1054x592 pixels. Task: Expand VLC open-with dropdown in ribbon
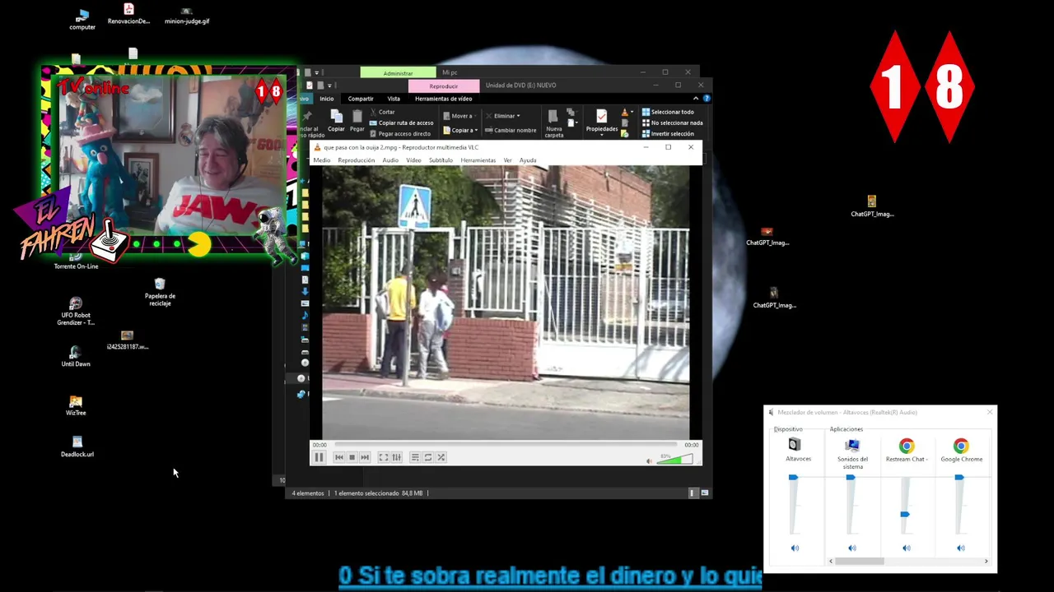pyautogui.click(x=632, y=112)
